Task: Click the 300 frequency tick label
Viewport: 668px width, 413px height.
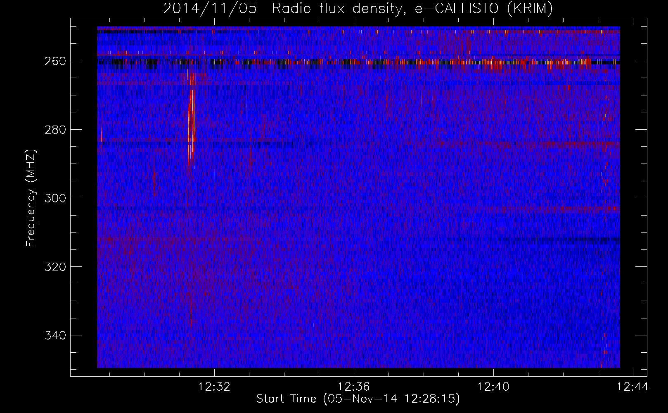Action: 55,198
